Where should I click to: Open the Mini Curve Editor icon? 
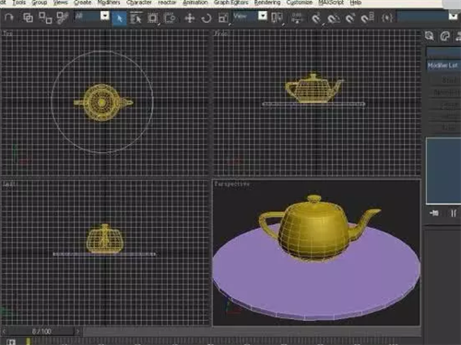coord(11,342)
